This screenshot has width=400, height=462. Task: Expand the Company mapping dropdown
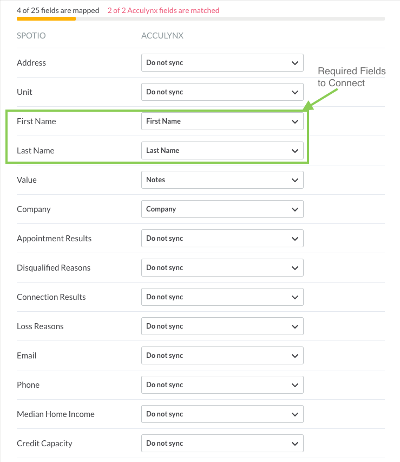(222, 209)
